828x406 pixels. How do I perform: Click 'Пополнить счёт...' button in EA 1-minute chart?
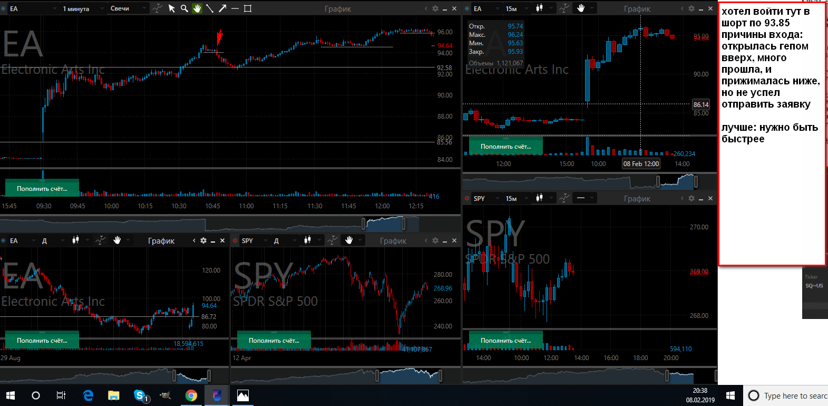tap(42, 188)
